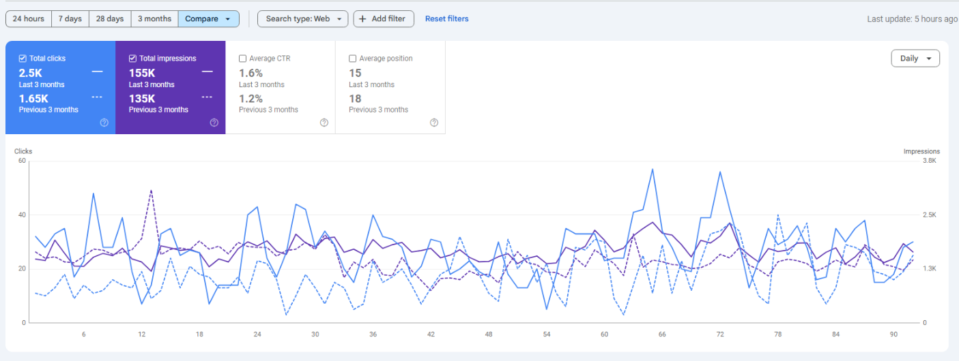Image resolution: width=959 pixels, height=361 pixels.
Task: Select the 3 months date range
Action: tap(154, 19)
